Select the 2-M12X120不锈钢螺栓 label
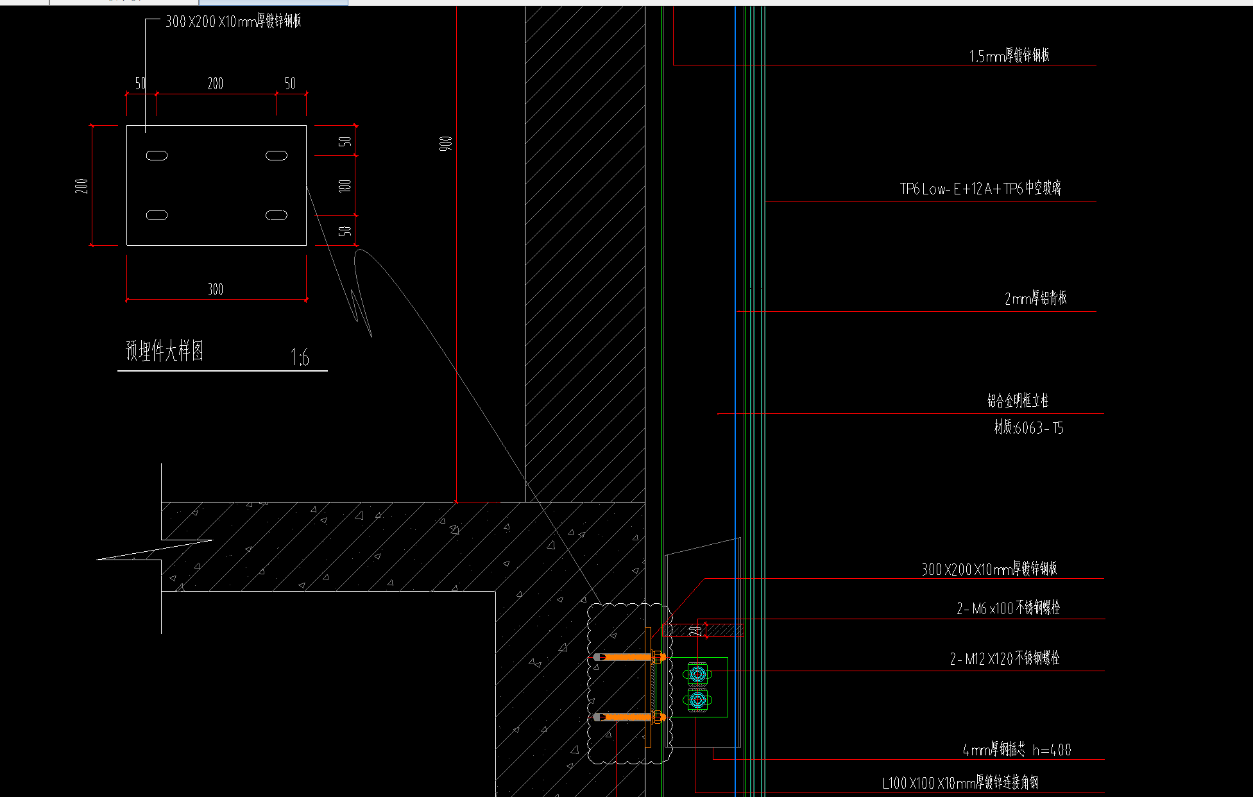Image resolution: width=1253 pixels, height=797 pixels. 1004,659
